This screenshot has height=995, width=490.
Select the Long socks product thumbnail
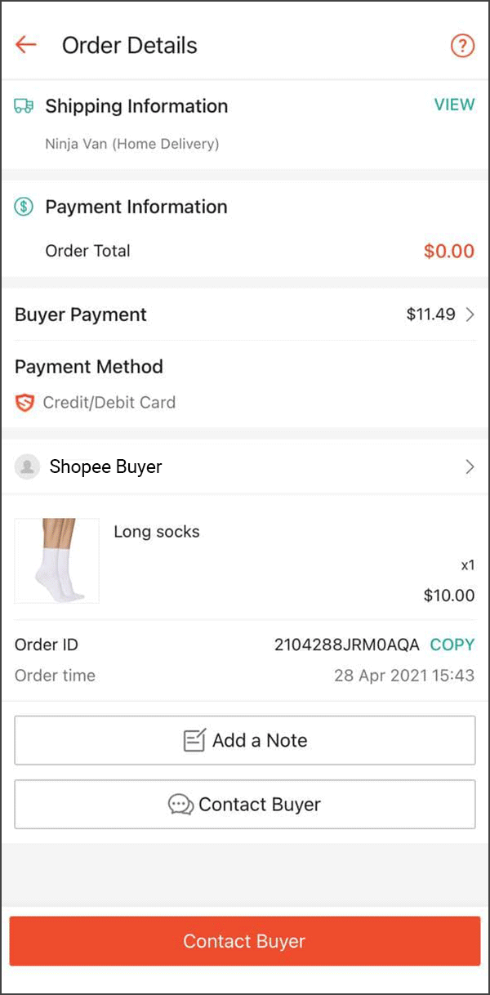tap(56, 560)
